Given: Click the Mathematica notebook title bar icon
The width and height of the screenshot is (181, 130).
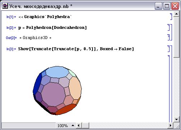Looking at the screenshot, I should click(x=5, y=6).
